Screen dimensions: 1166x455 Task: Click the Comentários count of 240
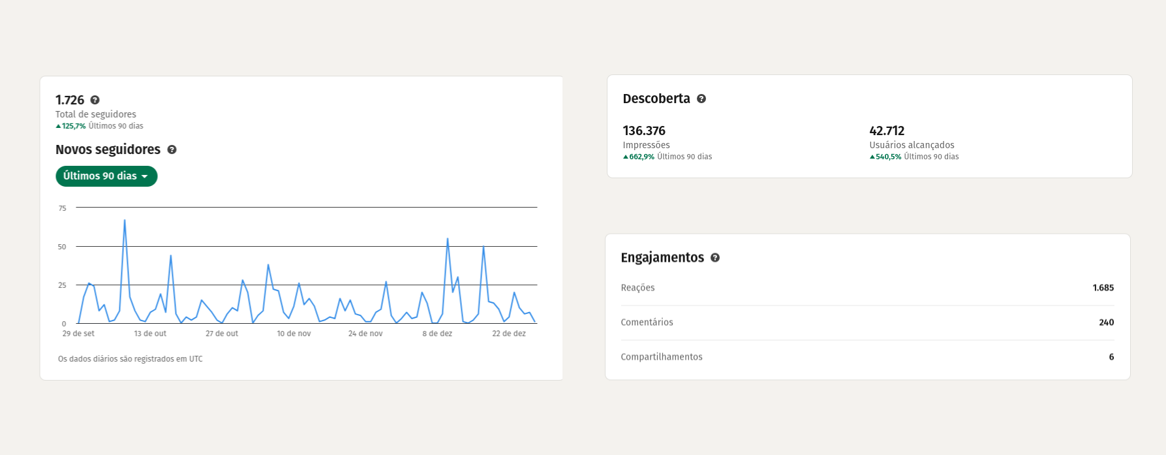click(x=1106, y=322)
